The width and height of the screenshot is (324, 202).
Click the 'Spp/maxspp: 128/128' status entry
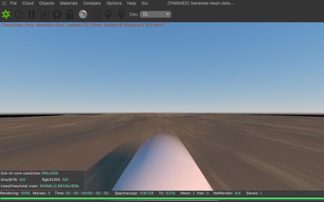pos(134,193)
